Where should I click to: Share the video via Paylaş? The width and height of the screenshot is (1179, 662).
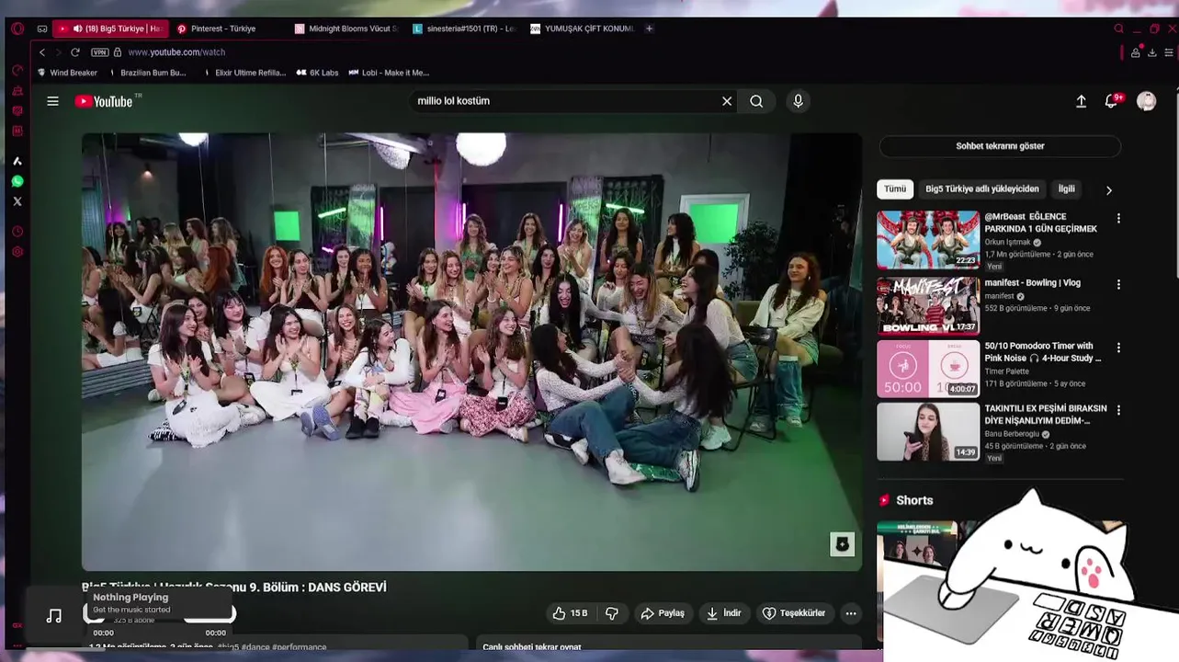[x=663, y=613]
